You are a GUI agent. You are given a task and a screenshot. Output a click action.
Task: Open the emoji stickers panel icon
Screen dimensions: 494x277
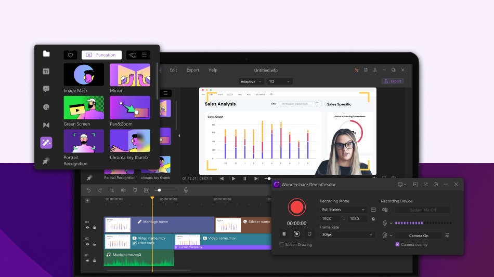coord(46,107)
